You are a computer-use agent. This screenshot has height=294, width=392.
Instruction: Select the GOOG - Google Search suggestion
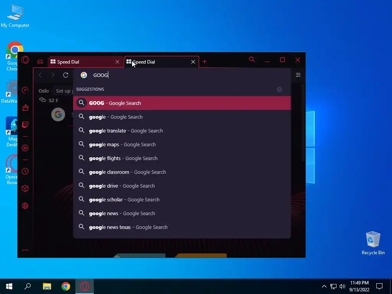pos(182,103)
